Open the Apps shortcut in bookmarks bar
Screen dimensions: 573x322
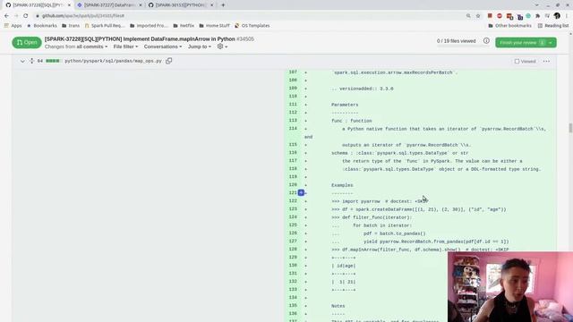(x=13, y=26)
